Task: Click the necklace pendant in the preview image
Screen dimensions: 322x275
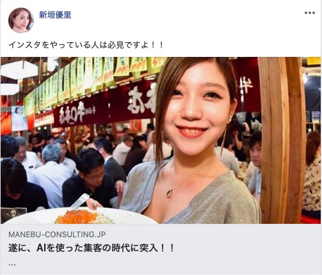Action: pyautogui.click(x=169, y=194)
